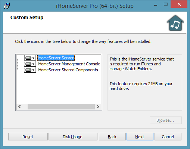Click the drive icon beside Management Console
Viewport: 190px width, 149px height.
(x=28, y=64)
